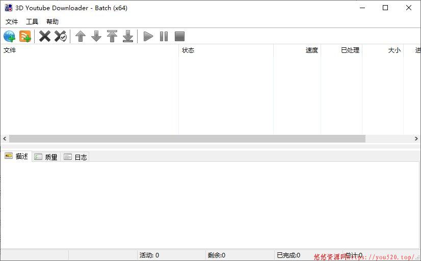Click the add RSS feed icon

(x=25, y=36)
